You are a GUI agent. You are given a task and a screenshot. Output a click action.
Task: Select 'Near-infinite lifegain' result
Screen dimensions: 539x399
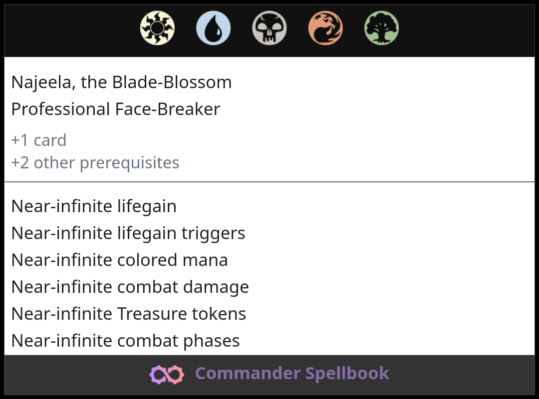[x=94, y=206]
